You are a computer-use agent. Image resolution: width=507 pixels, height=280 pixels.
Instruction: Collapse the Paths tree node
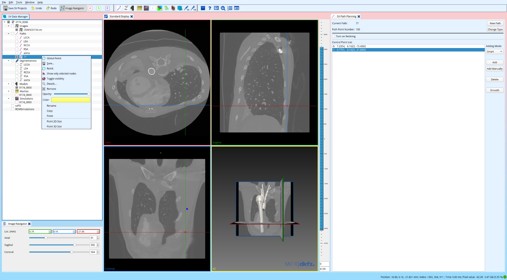tap(8, 34)
